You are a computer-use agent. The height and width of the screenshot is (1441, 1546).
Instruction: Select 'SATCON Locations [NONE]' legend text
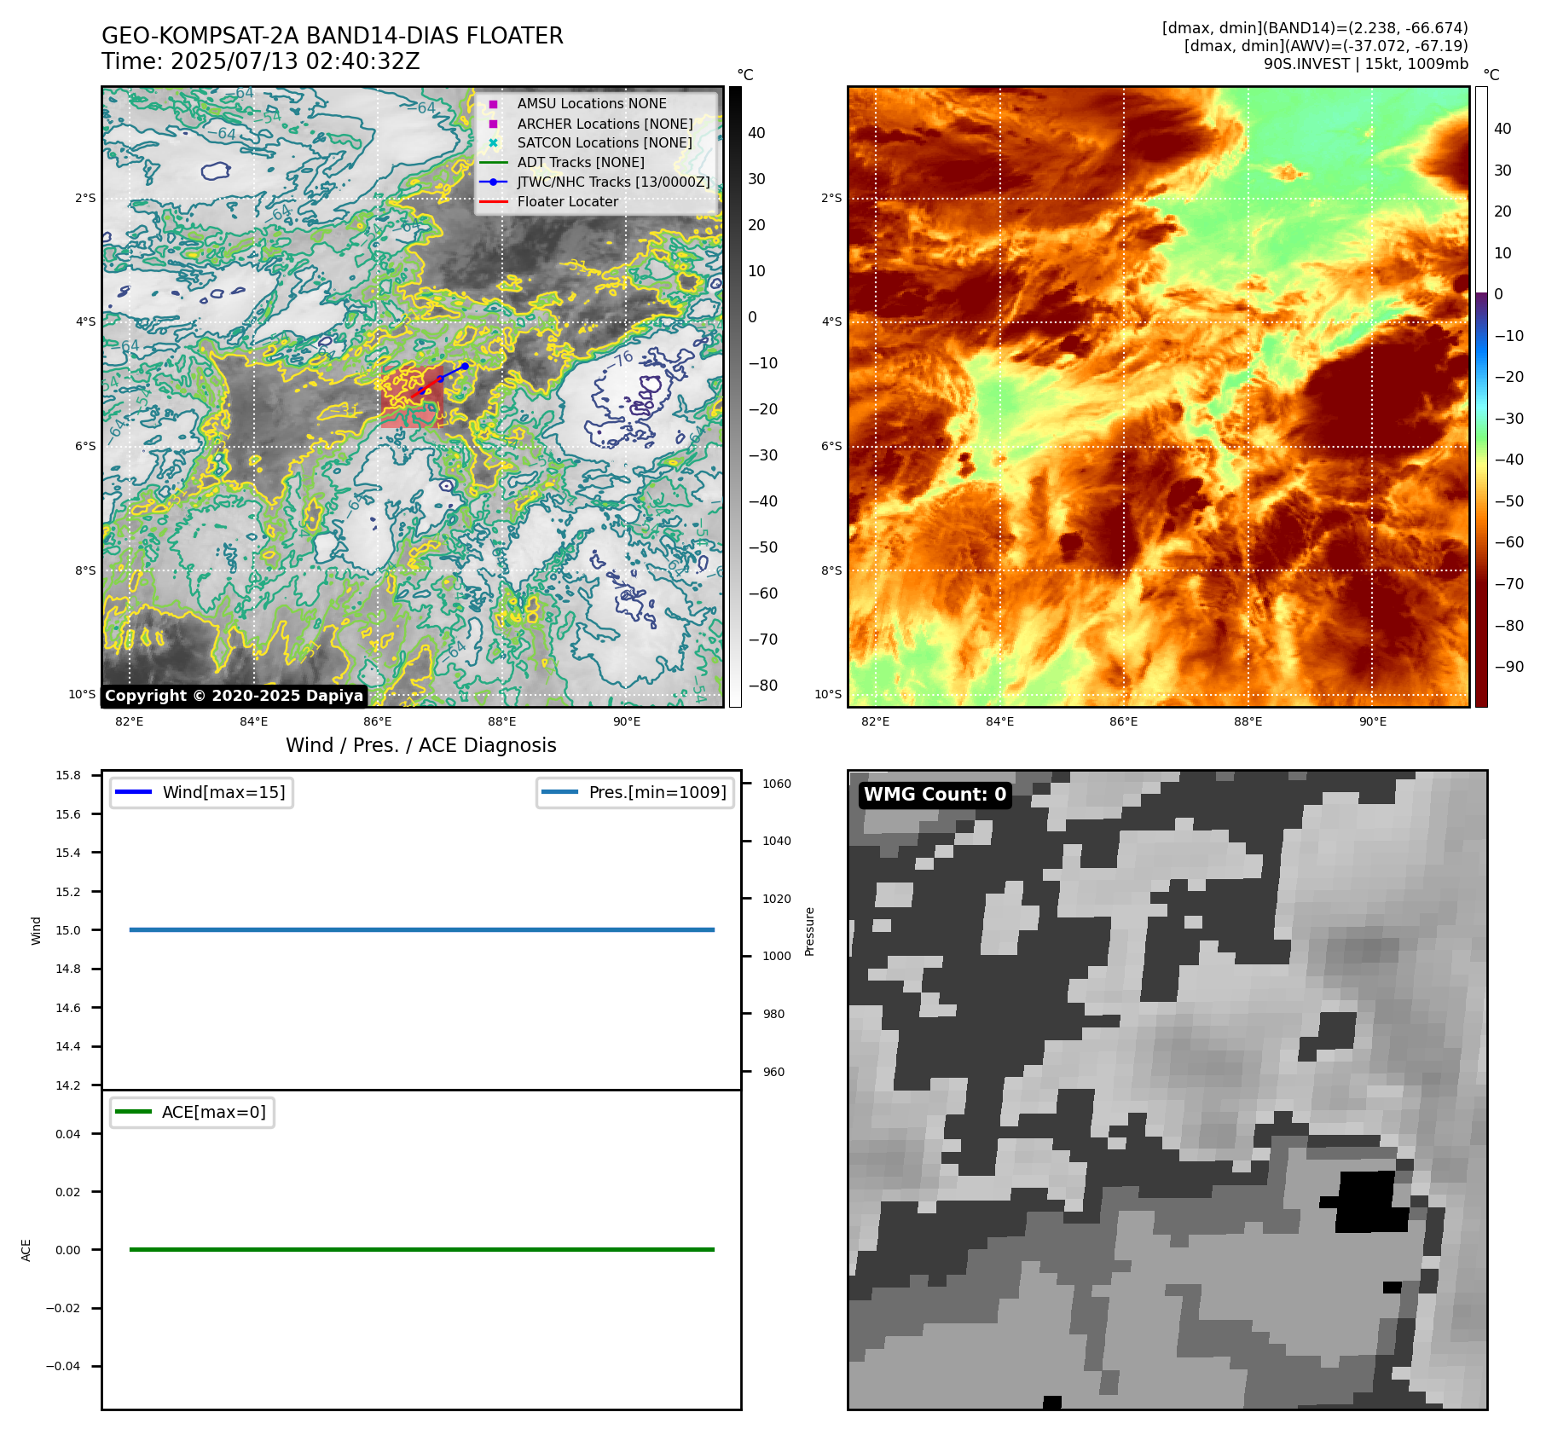click(x=605, y=143)
